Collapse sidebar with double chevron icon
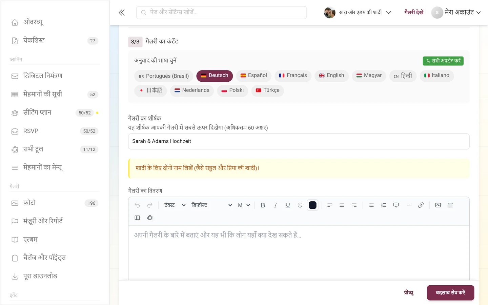The width and height of the screenshot is (488, 305). tap(122, 13)
